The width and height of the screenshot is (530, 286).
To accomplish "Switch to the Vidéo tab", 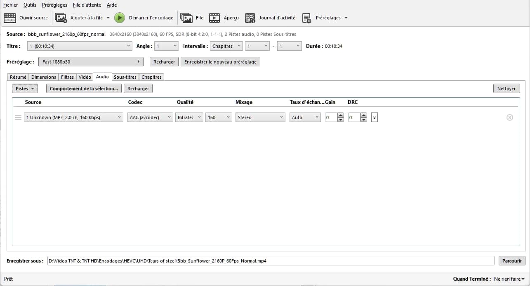I will pos(85,77).
